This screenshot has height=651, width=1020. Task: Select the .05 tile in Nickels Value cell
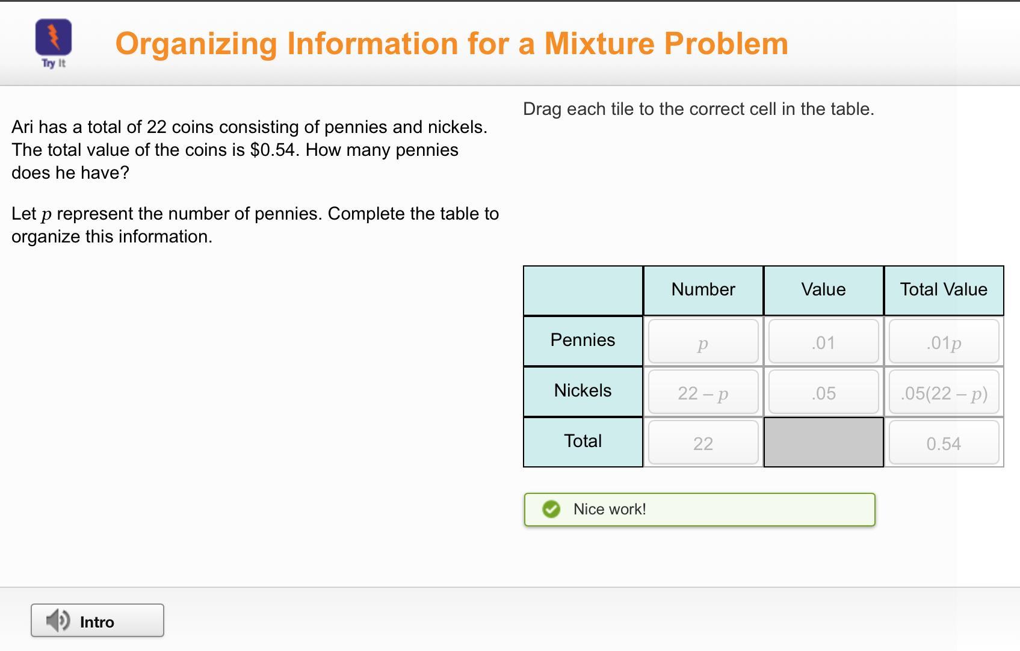point(823,392)
